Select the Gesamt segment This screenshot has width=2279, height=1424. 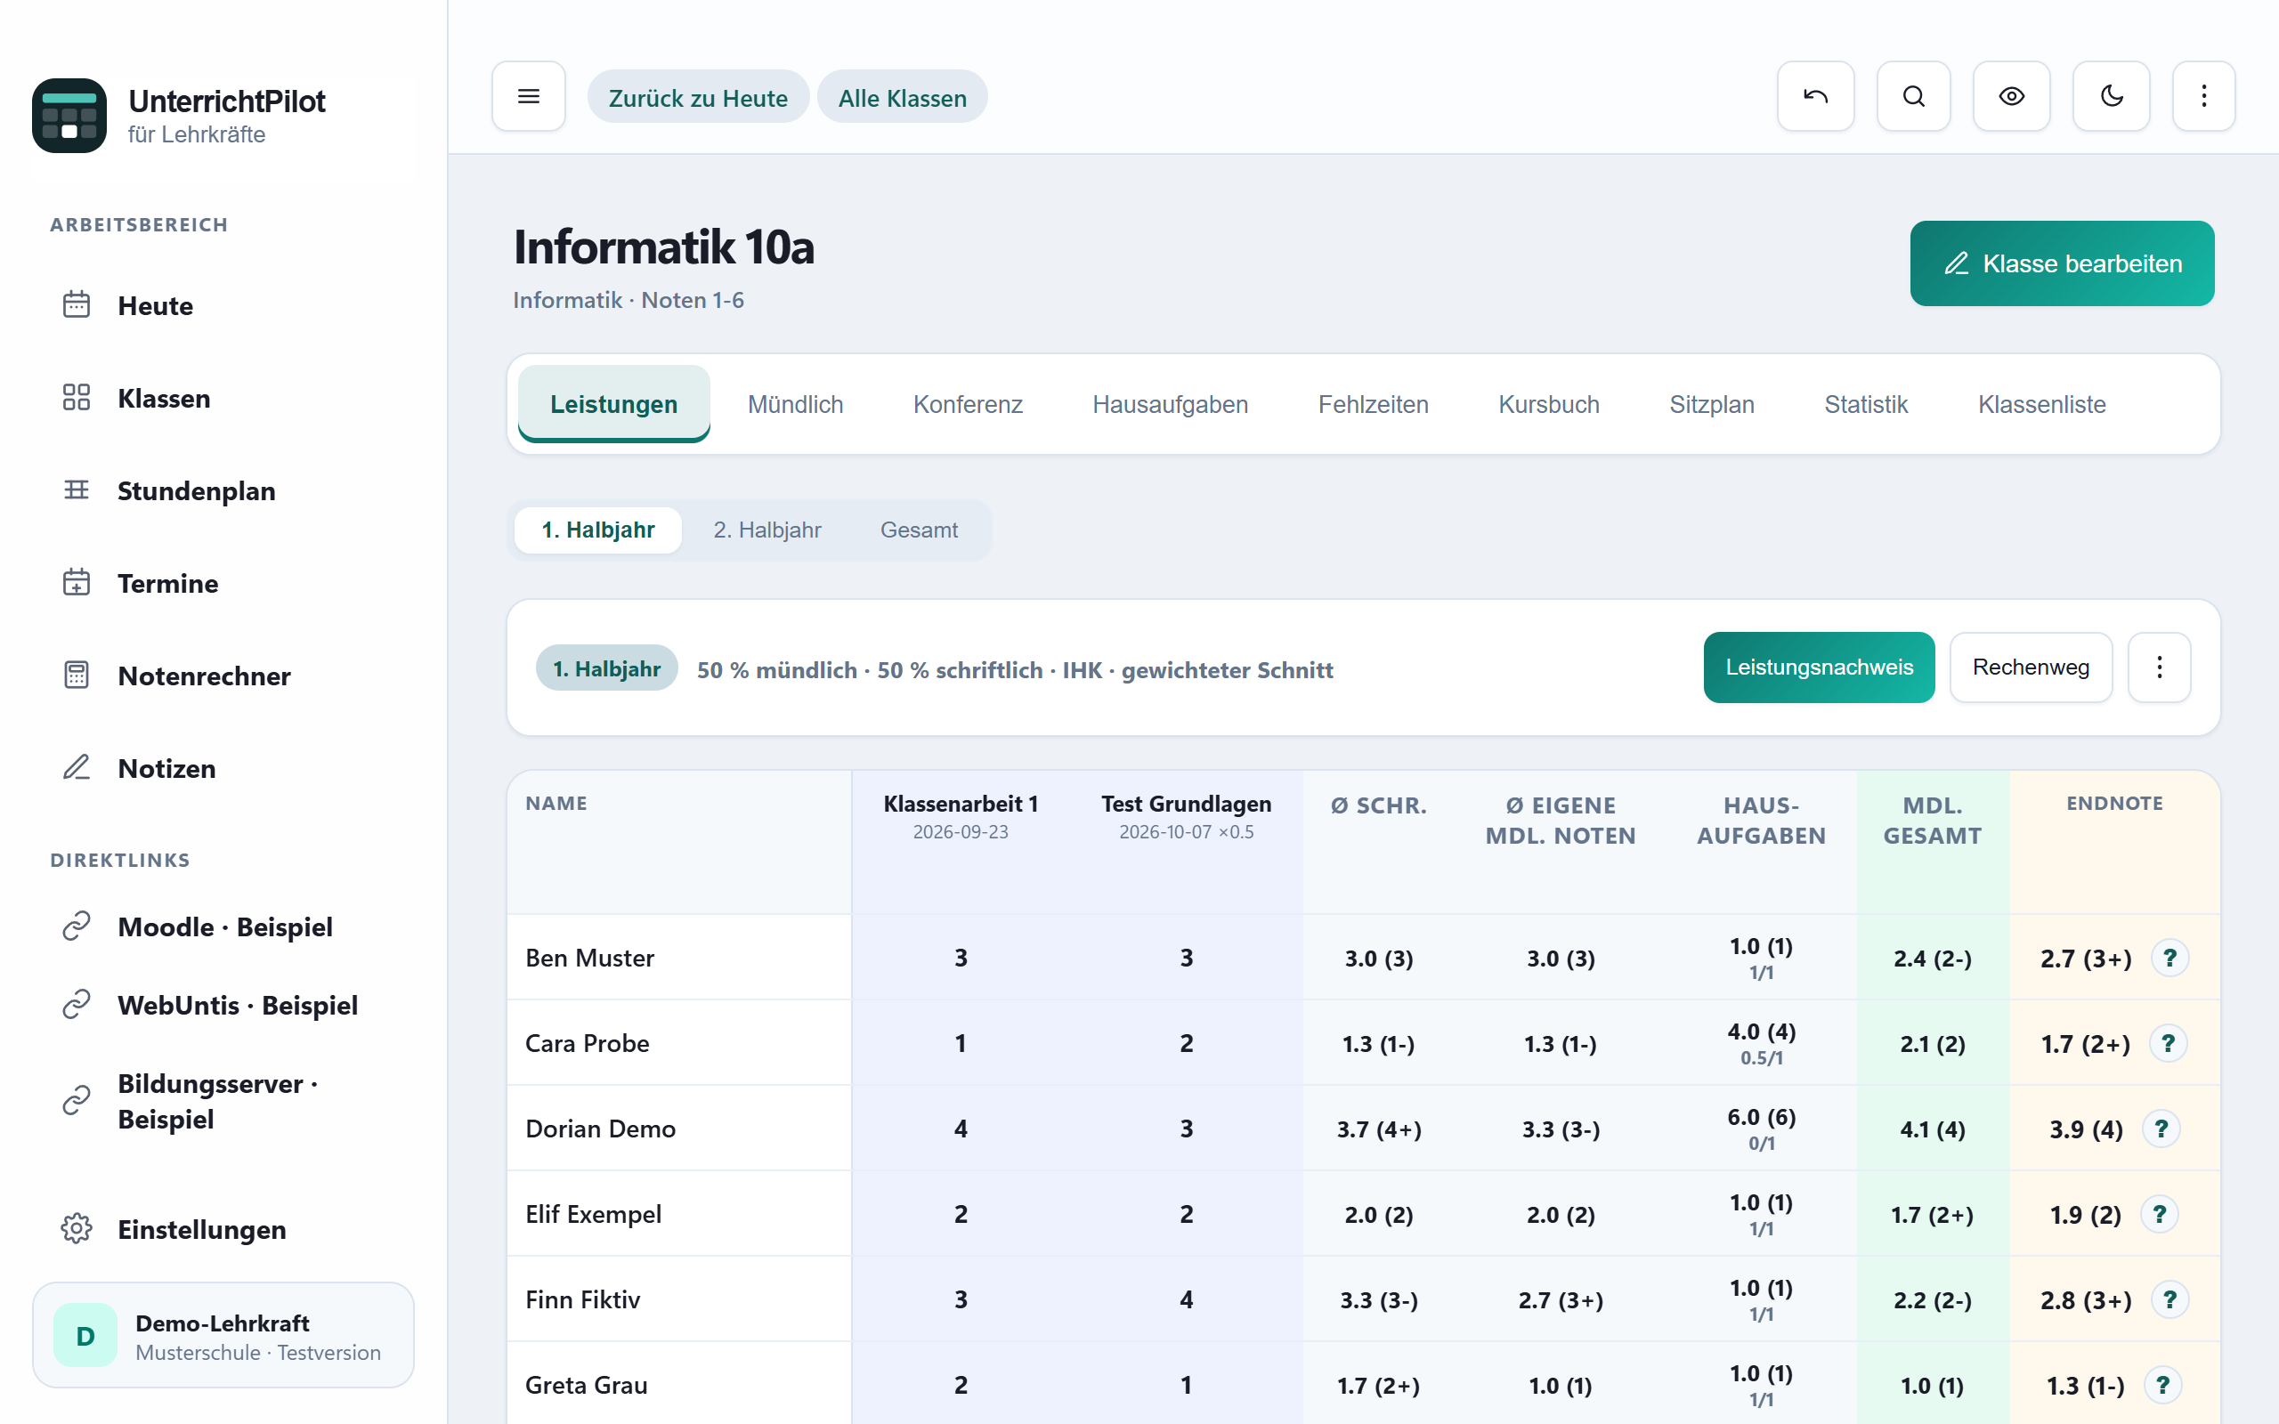point(918,530)
